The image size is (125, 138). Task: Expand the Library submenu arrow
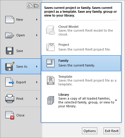click(x=116, y=100)
